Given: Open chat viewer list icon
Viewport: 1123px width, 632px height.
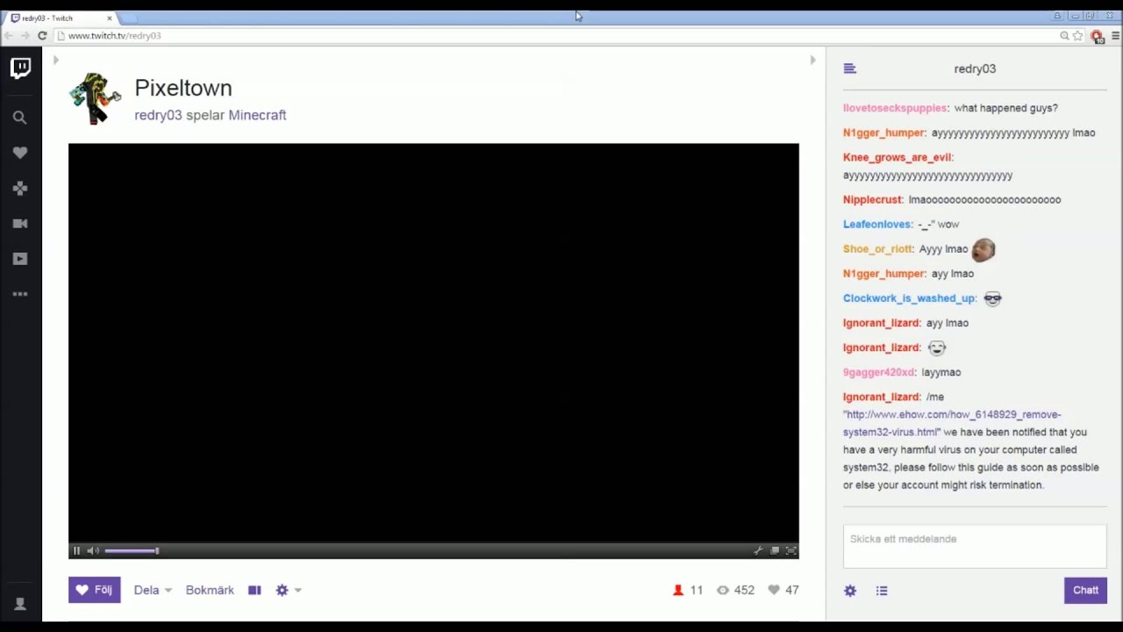Looking at the screenshot, I should pos(882,591).
